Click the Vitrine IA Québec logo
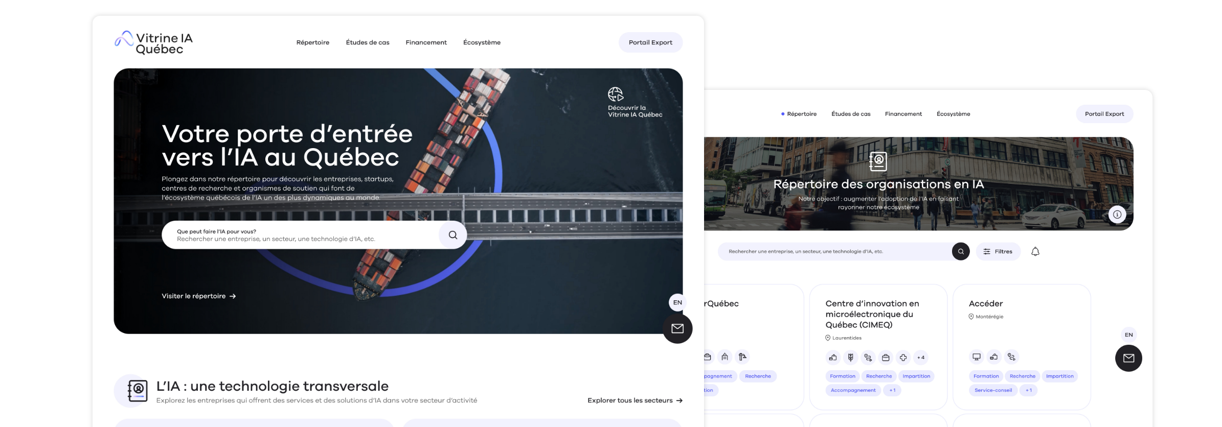This screenshot has height=427, width=1222. pyautogui.click(x=153, y=43)
